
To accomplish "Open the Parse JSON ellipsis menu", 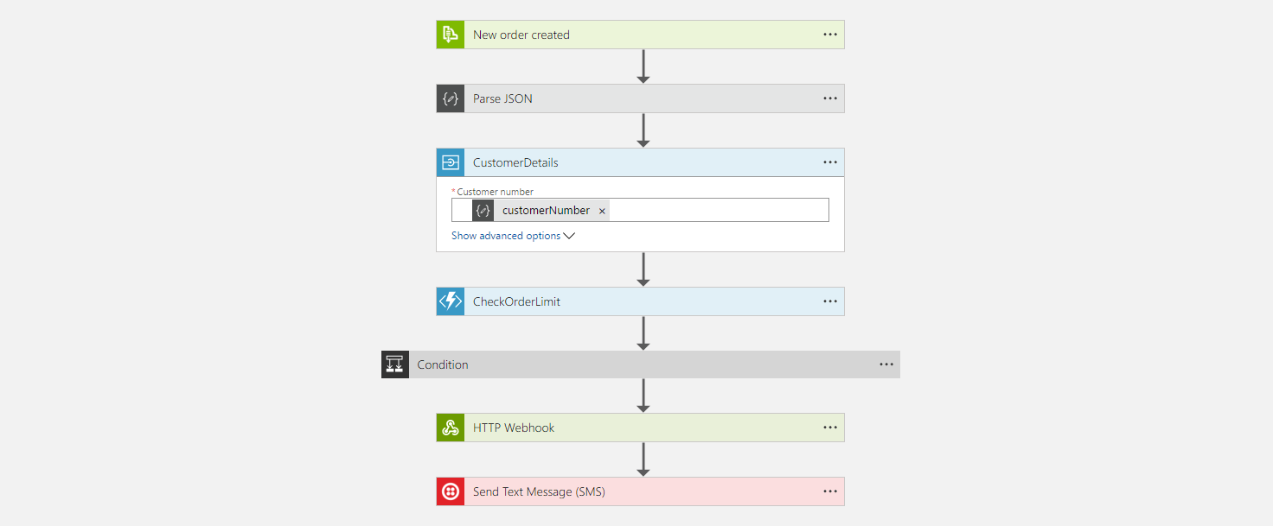I will [830, 98].
